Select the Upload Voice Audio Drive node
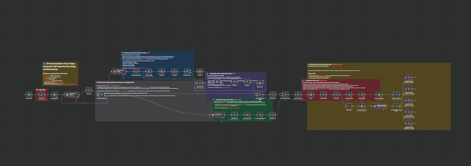 [x=247, y=115]
